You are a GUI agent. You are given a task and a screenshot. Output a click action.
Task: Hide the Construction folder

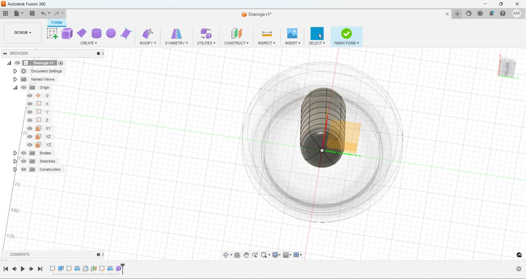24,169
